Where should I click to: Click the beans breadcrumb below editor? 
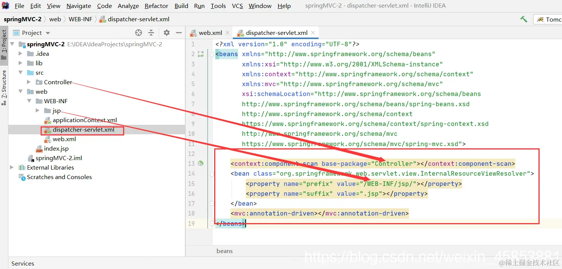click(x=224, y=251)
